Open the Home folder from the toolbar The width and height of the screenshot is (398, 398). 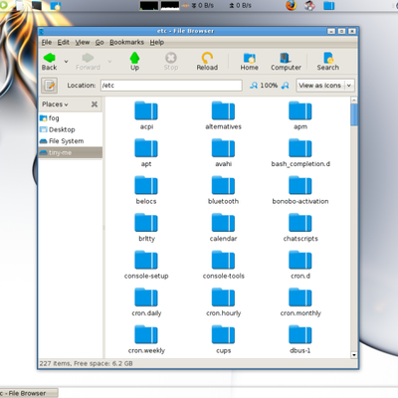pos(249,62)
